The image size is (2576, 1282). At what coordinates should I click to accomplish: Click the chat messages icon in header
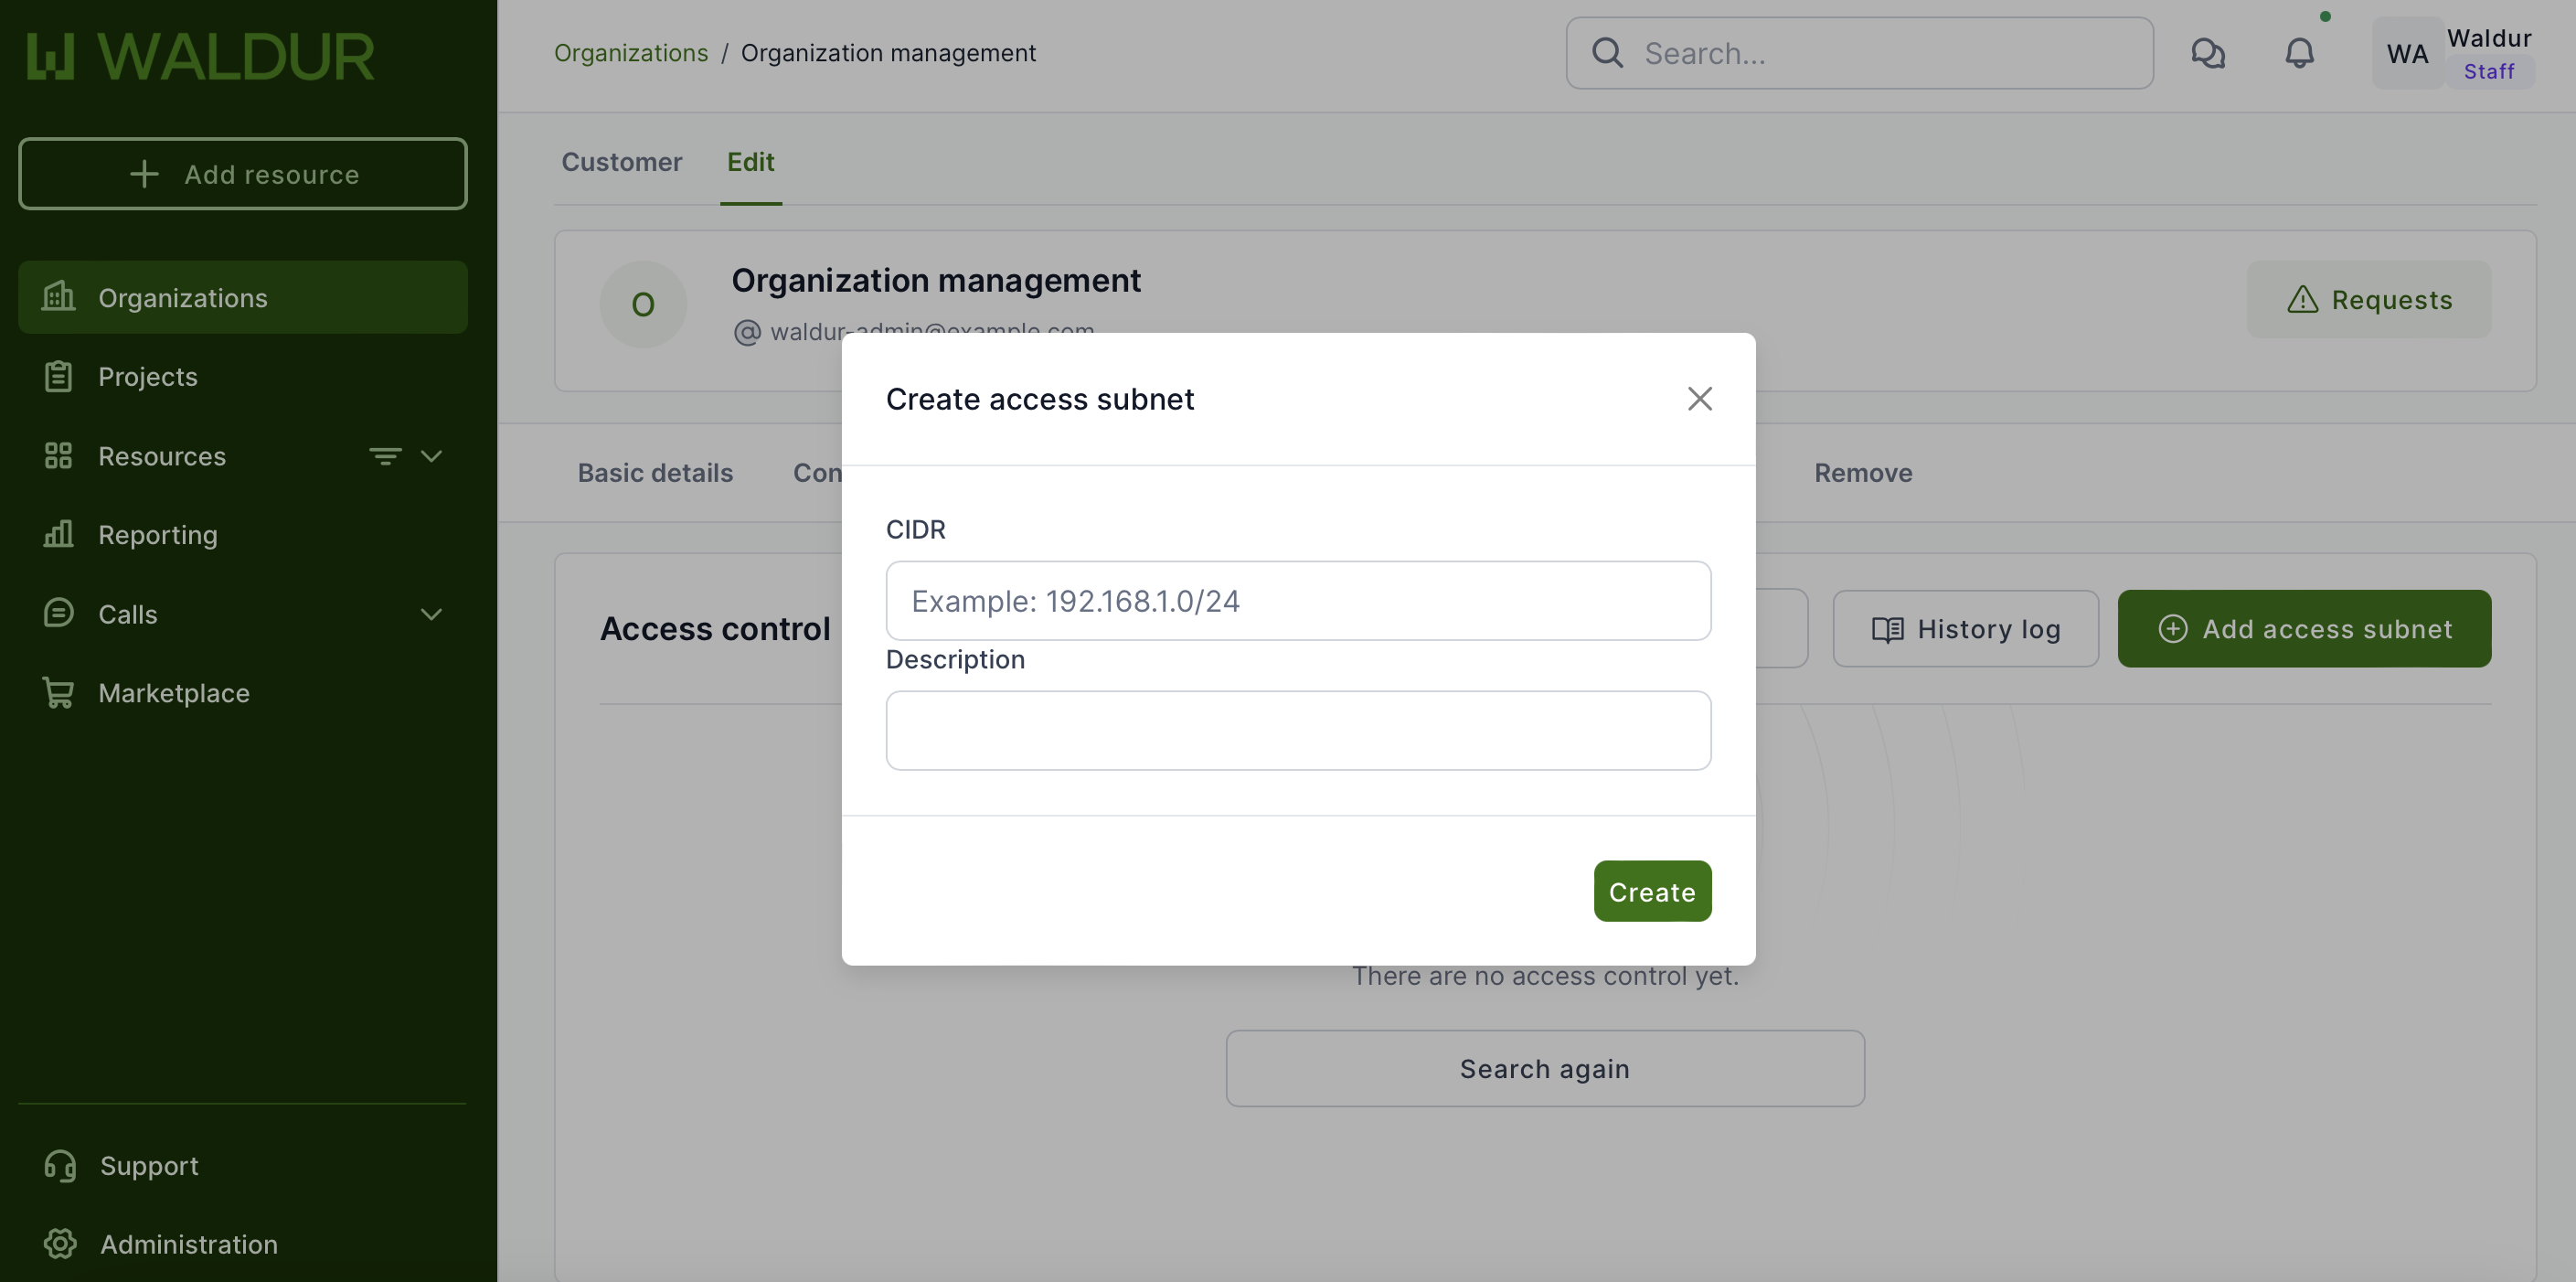2207,53
